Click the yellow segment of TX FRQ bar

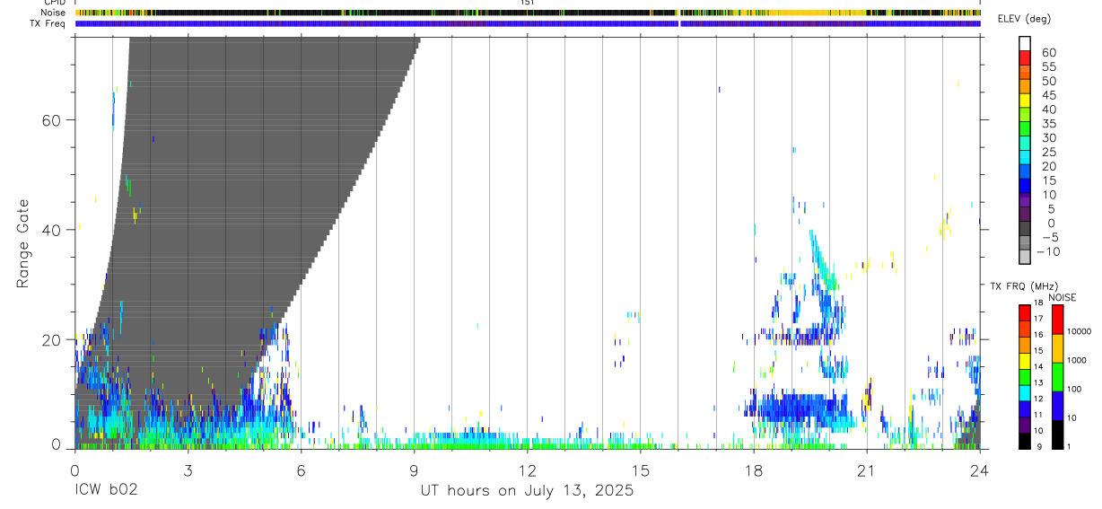[x=1025, y=361]
